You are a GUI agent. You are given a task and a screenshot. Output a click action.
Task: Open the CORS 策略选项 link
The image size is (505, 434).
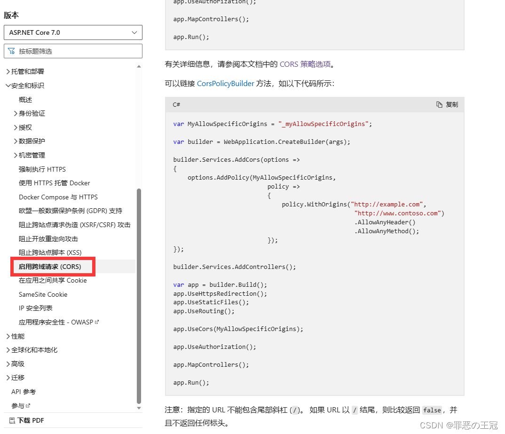pyautogui.click(x=305, y=64)
